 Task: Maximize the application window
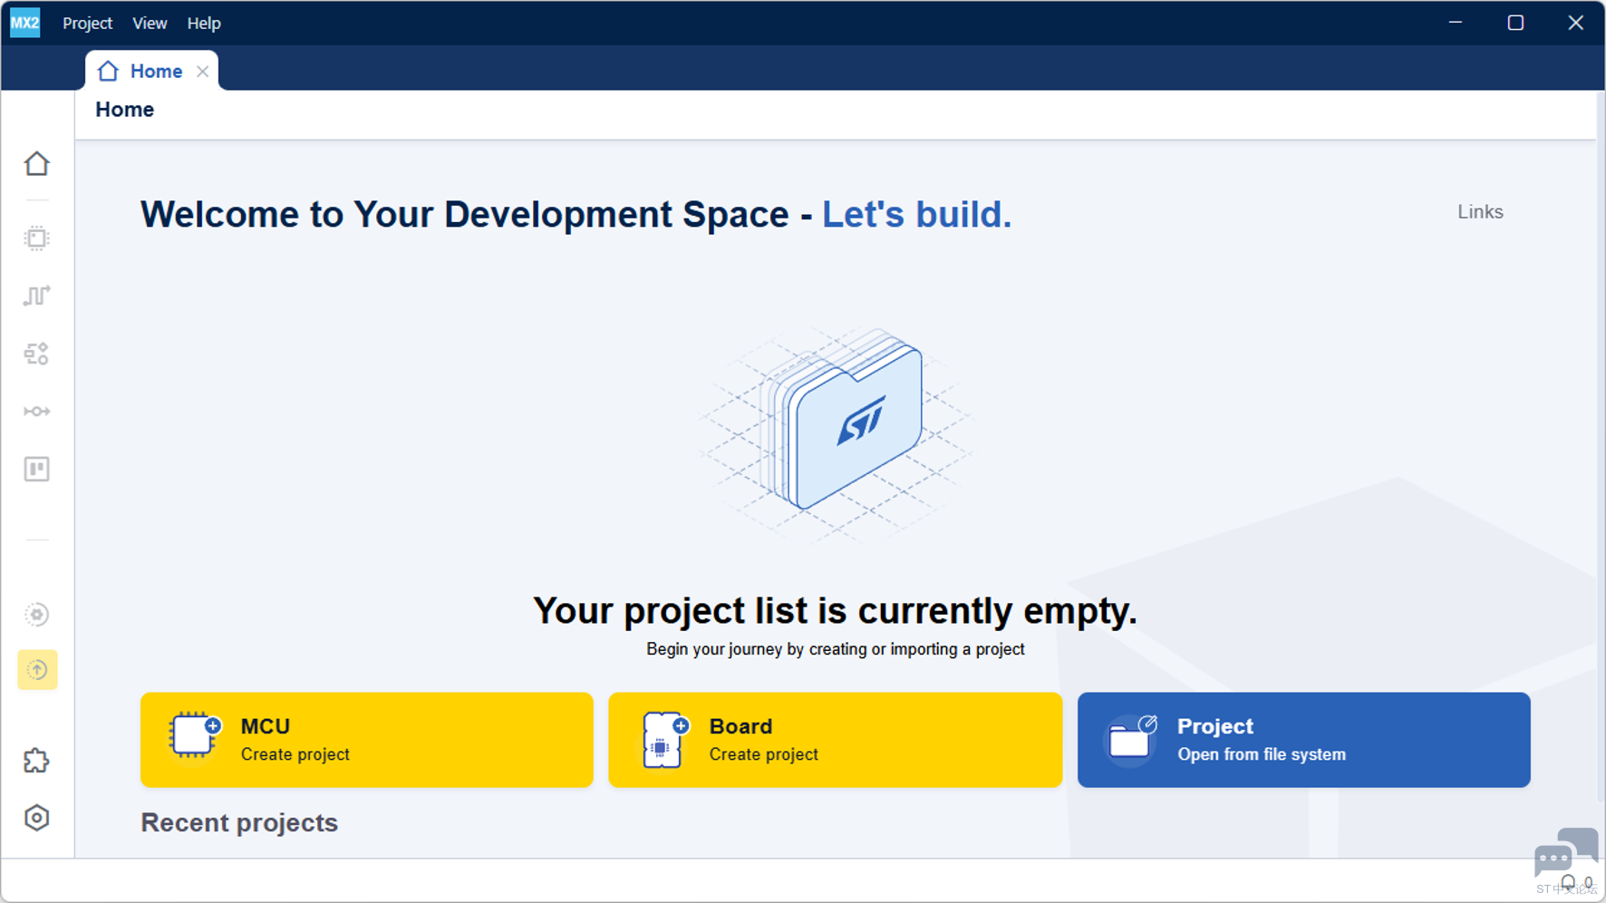[x=1515, y=23]
